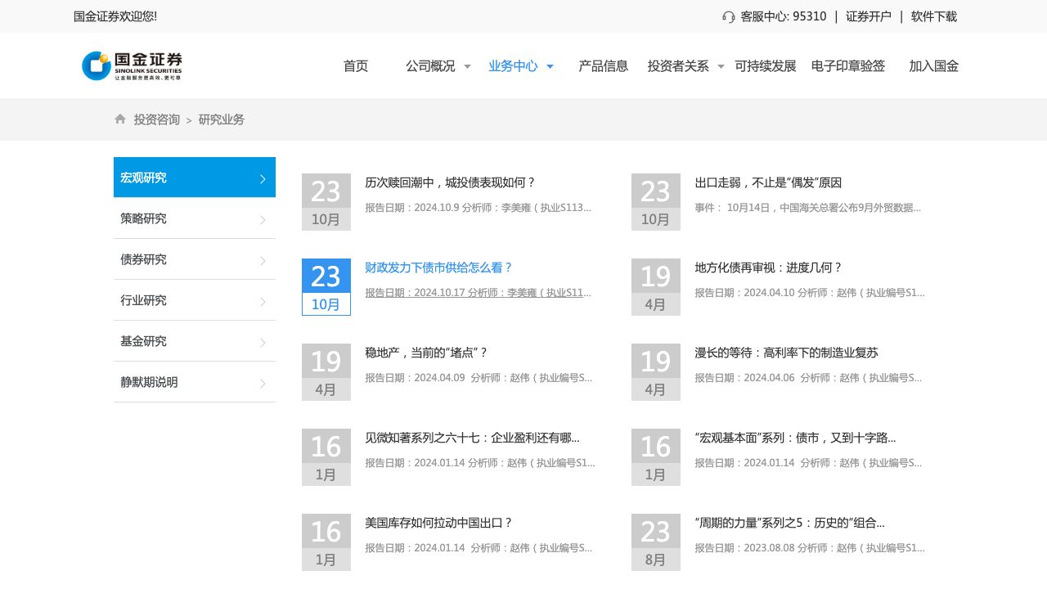Click the Sinolink Securities logo

click(132, 66)
